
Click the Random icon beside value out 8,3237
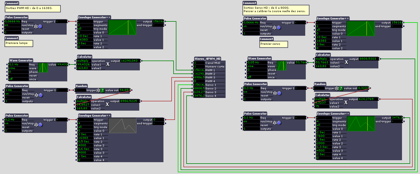(341, 88)
